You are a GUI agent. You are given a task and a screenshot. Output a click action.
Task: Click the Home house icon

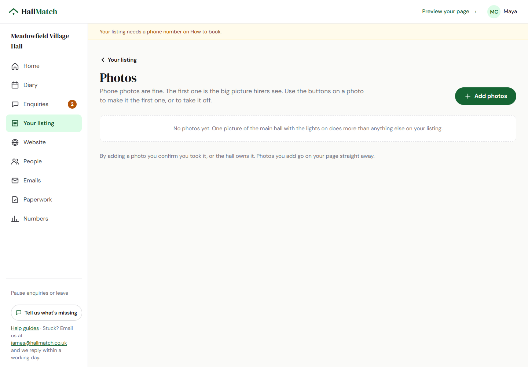coord(15,66)
